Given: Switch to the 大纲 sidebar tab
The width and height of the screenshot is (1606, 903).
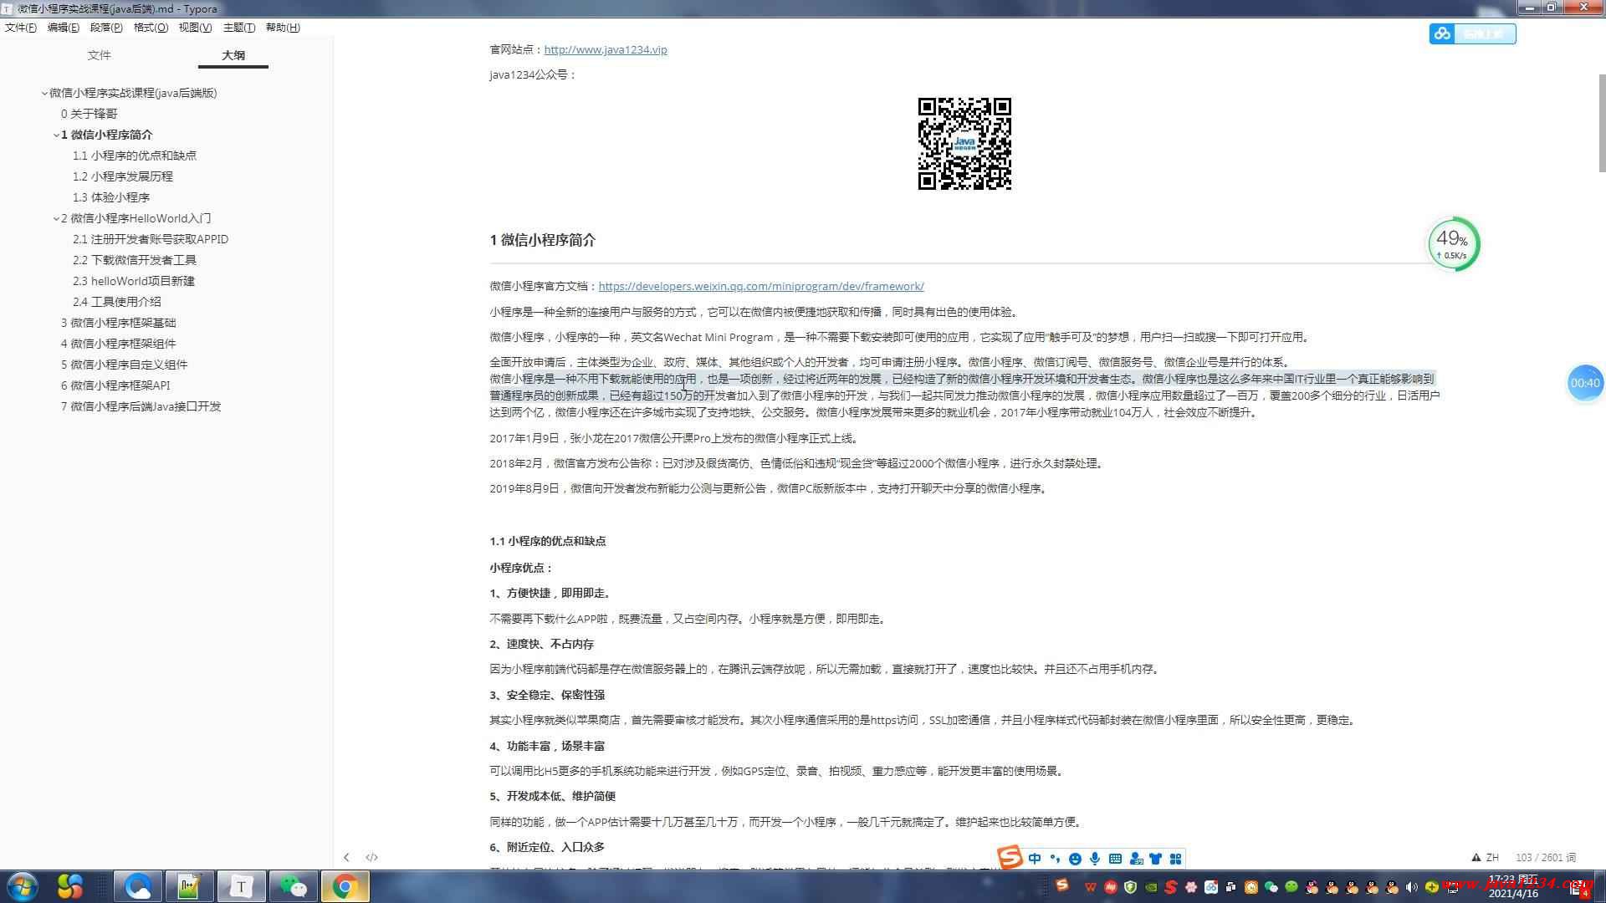Looking at the screenshot, I should [233, 55].
